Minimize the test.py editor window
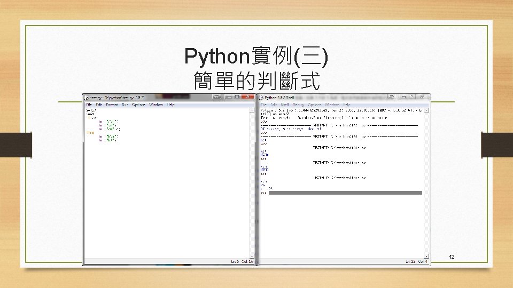This screenshot has height=288, width=513. 229,97
